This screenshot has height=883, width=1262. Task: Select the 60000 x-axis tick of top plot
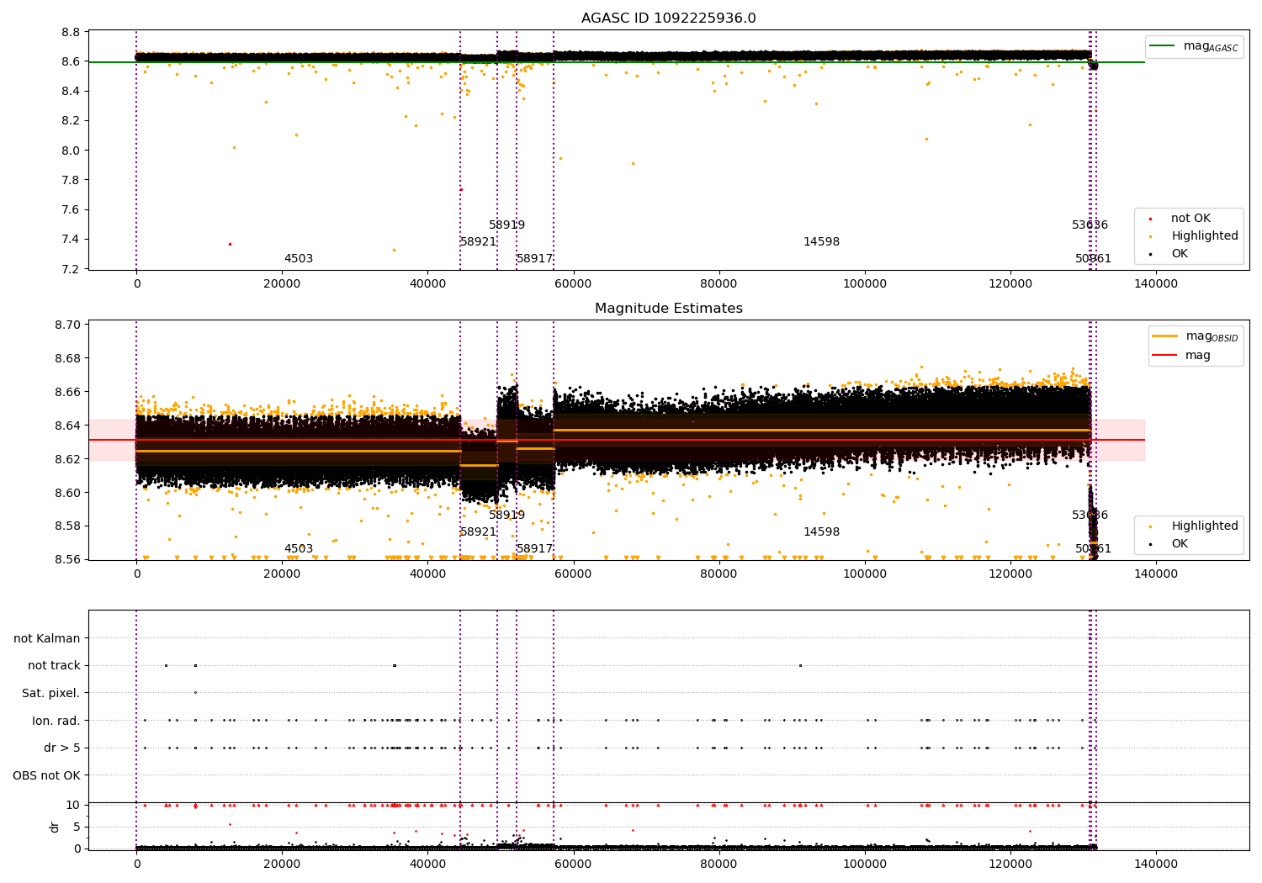(x=574, y=284)
